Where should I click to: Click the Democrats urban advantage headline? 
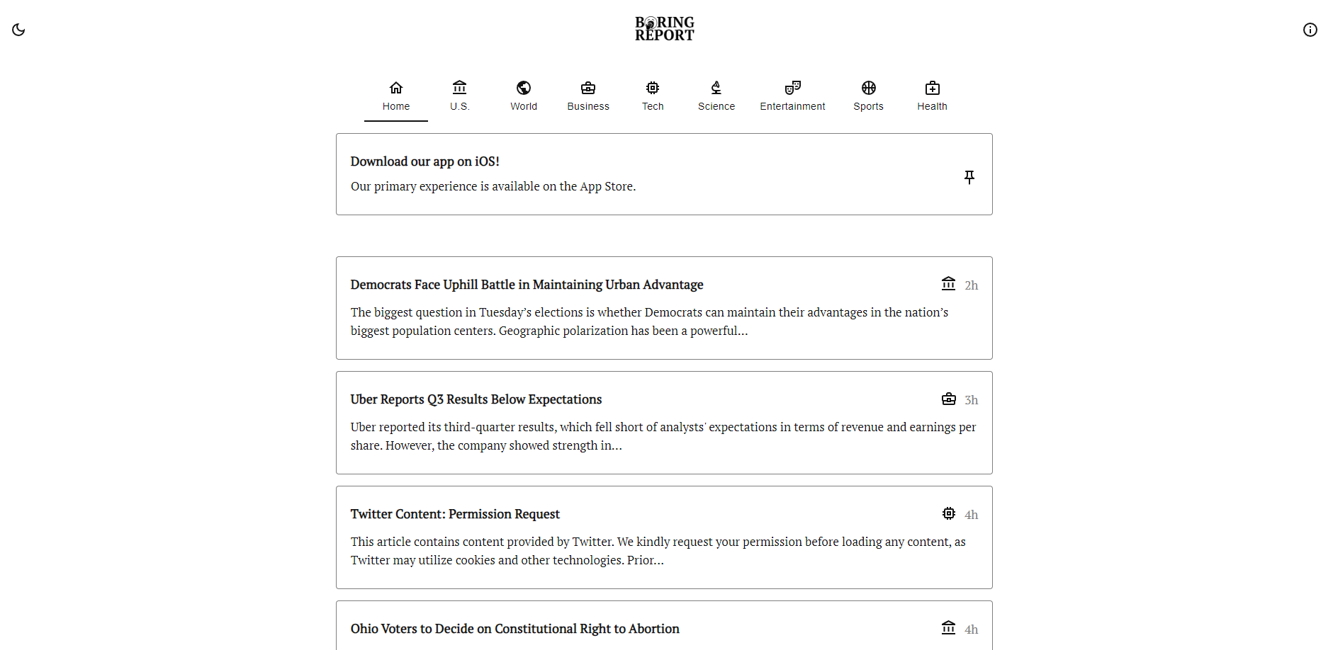click(527, 285)
